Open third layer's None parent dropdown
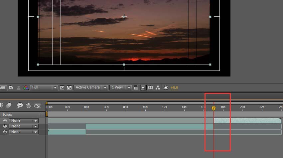This screenshot has height=158, width=283. [x=24, y=132]
